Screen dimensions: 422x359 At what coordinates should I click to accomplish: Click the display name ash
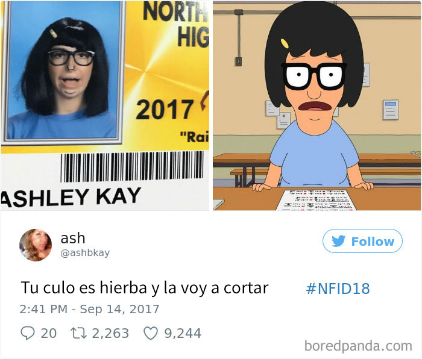coord(73,239)
